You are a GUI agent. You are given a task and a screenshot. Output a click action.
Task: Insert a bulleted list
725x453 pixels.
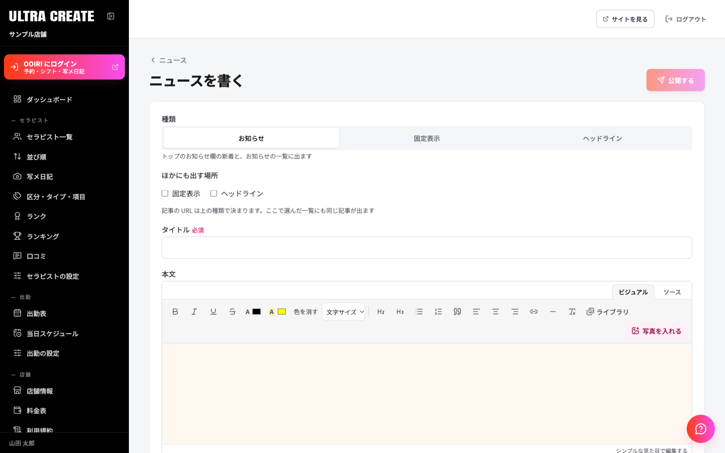(419, 312)
